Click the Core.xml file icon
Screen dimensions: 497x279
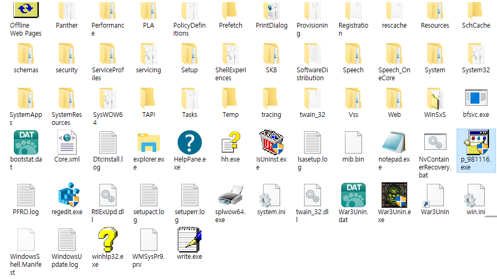[66, 142]
